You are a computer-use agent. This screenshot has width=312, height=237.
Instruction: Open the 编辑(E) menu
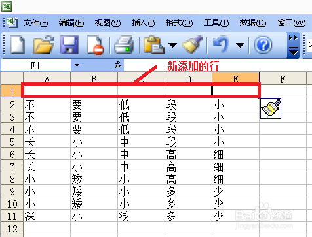coord(71,23)
